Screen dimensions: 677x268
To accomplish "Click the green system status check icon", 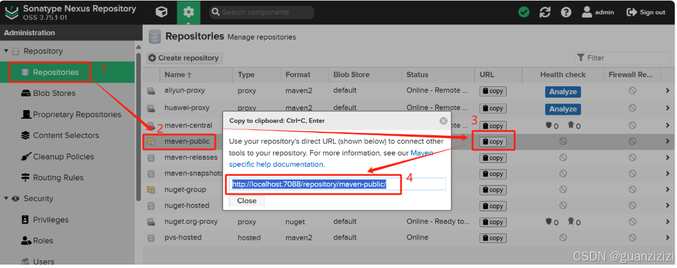I will point(524,12).
